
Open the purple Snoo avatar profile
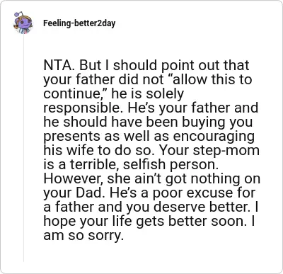point(23,23)
